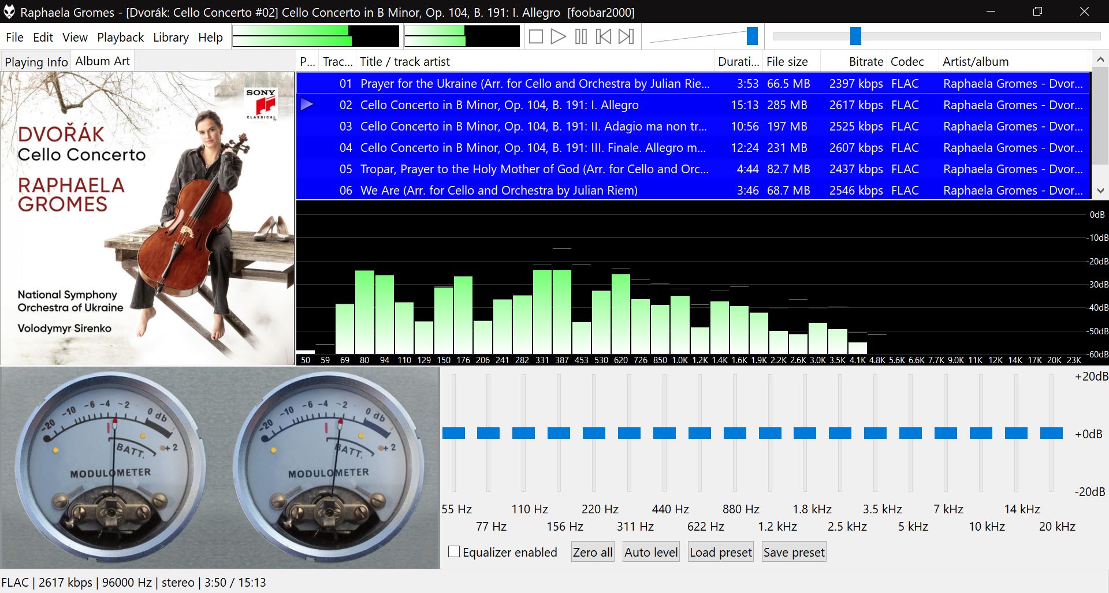Enable the Equalizer enabled checkbox
1109x593 pixels.
454,552
